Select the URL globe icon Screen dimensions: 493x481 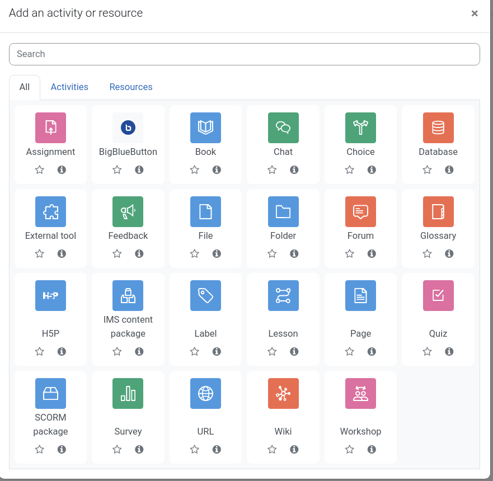pos(205,393)
